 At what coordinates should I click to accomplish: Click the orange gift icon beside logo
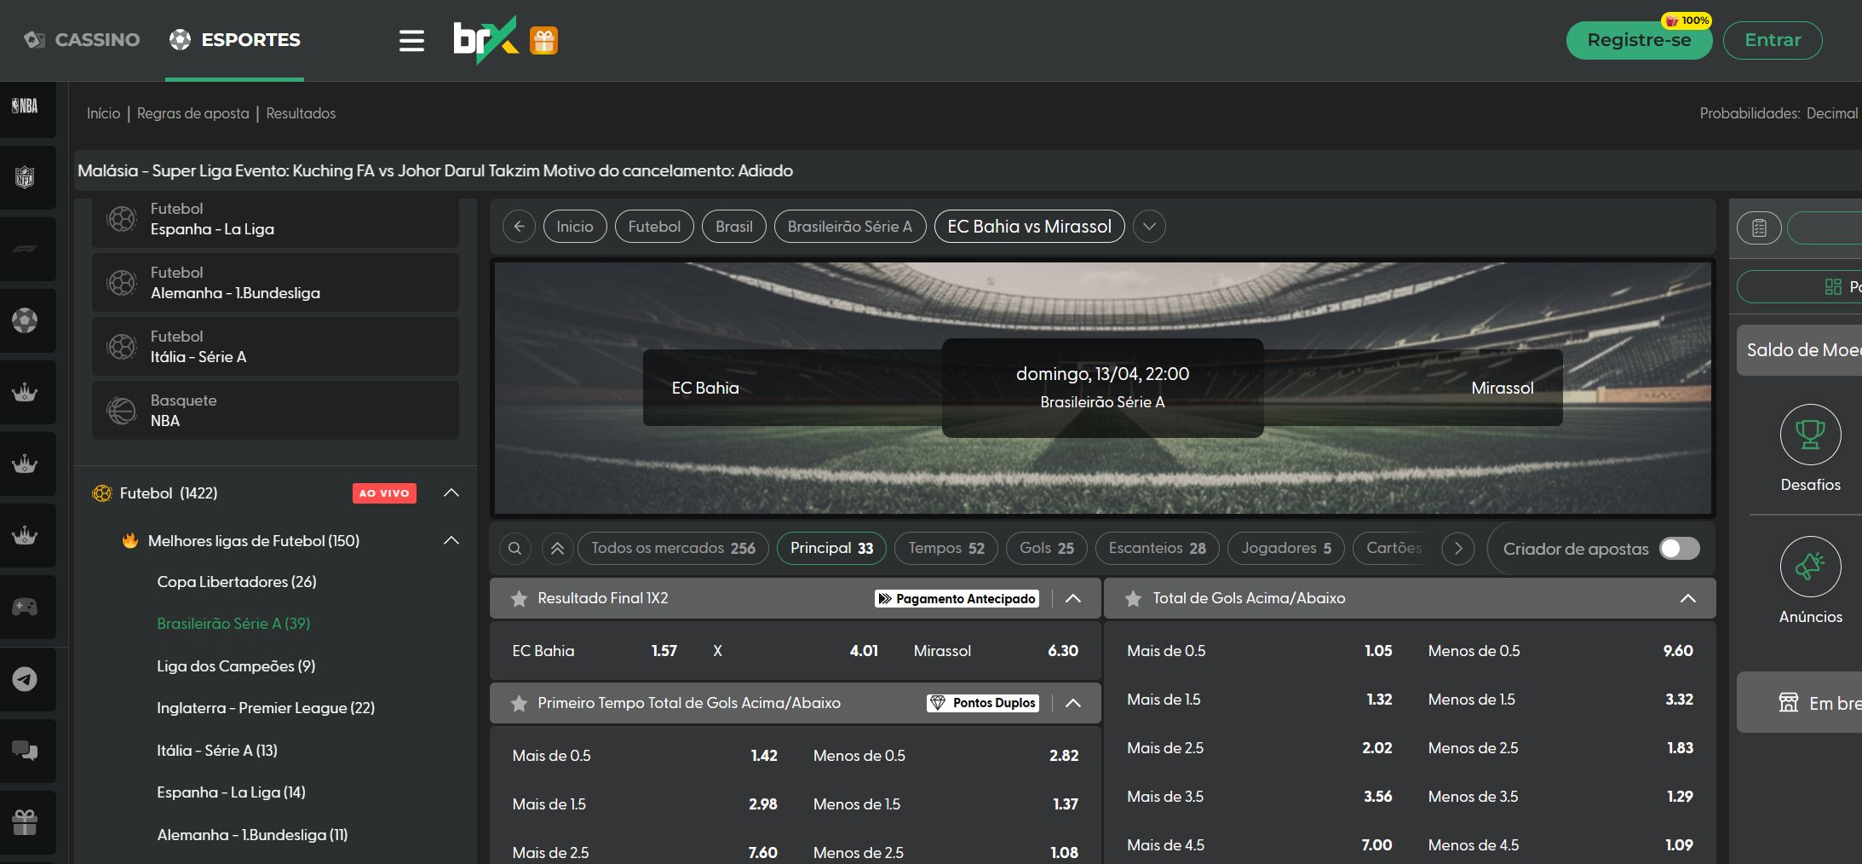pyautogui.click(x=544, y=41)
